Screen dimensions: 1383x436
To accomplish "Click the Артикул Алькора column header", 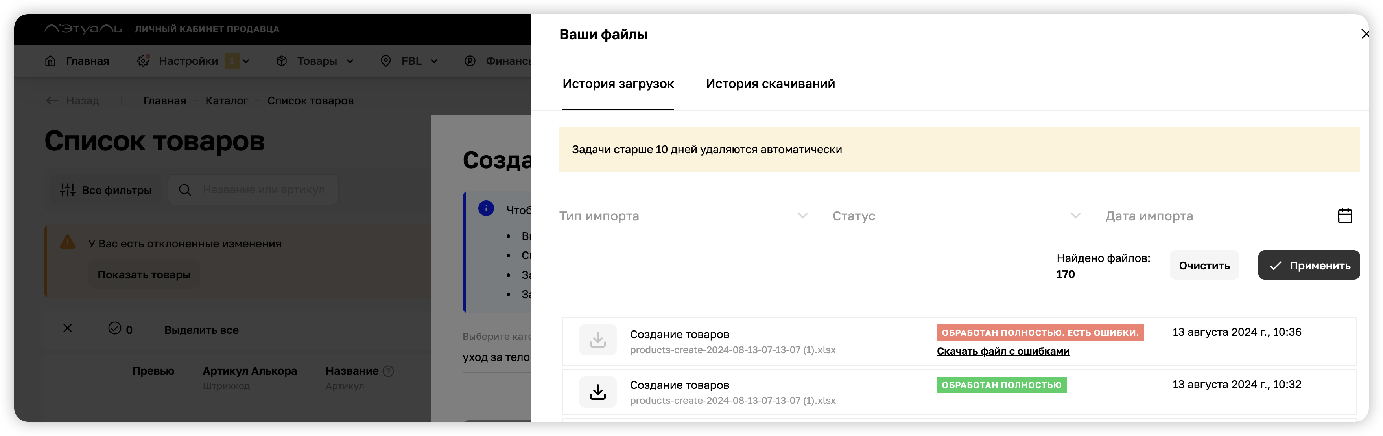I will click(x=250, y=371).
